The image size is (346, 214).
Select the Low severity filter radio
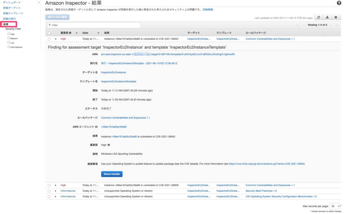[x=9, y=42]
